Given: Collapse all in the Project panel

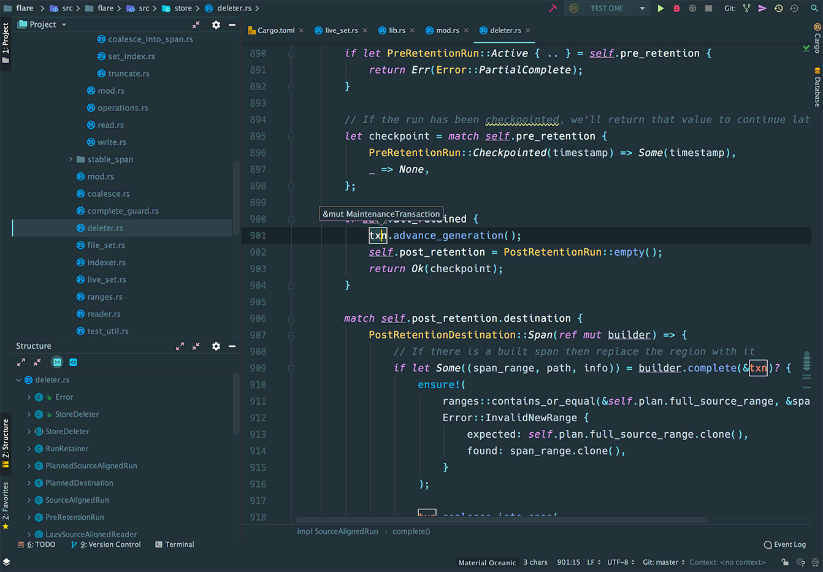Looking at the screenshot, I should [x=196, y=25].
